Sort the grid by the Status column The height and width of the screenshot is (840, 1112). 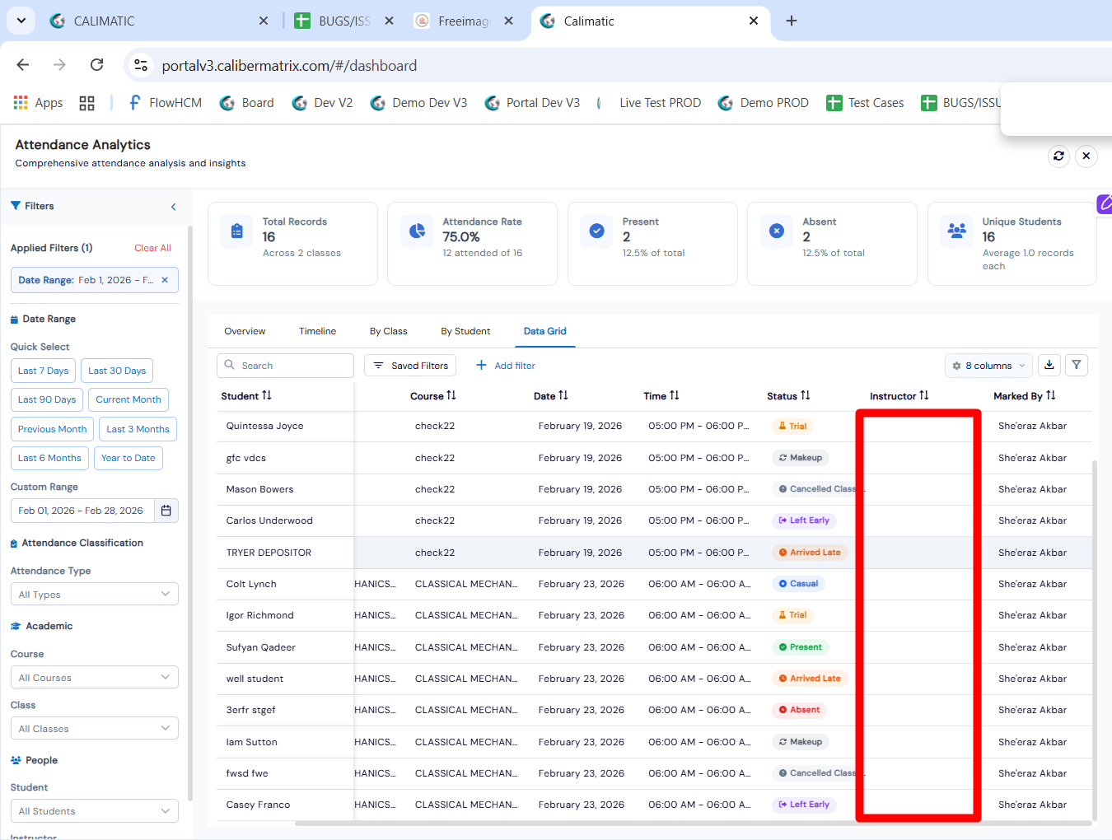[x=787, y=396]
